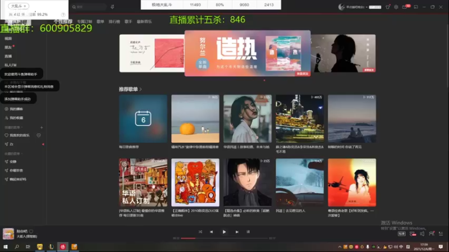Switch to 歌单 tab
The image size is (449, 252).
point(100,21)
